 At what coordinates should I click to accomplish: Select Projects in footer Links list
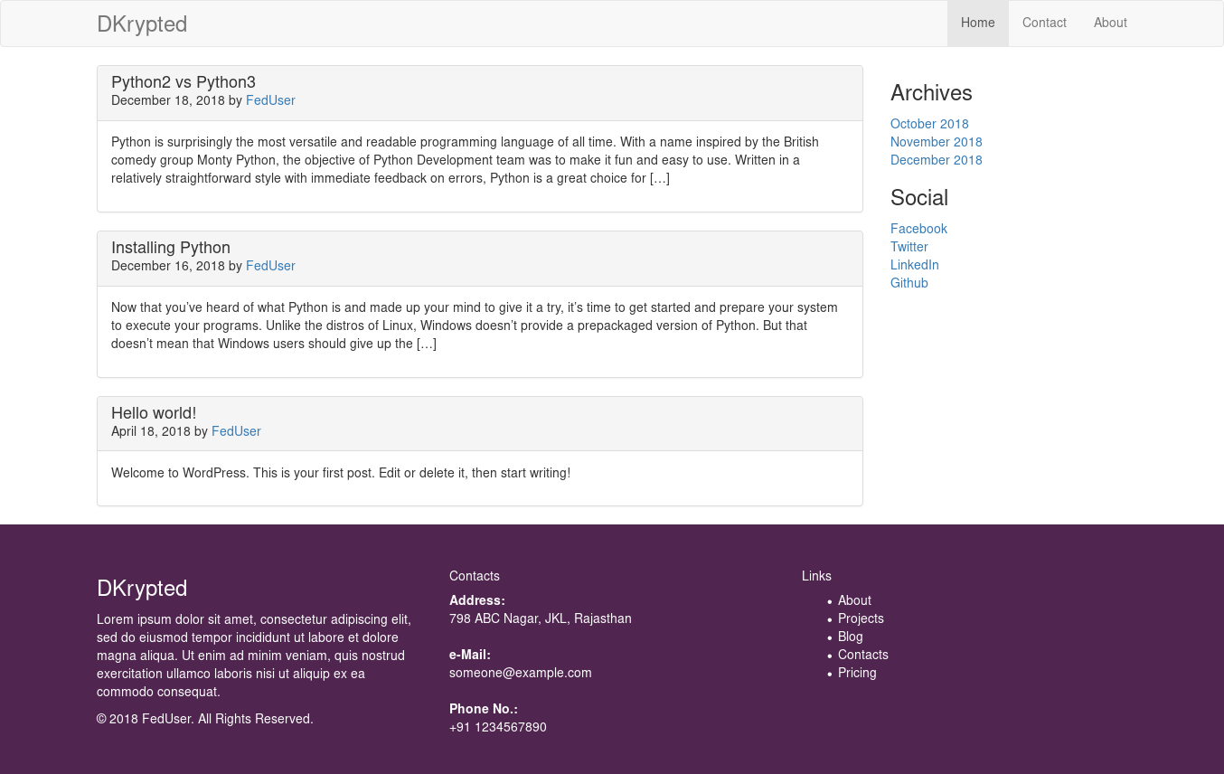pyautogui.click(x=861, y=618)
